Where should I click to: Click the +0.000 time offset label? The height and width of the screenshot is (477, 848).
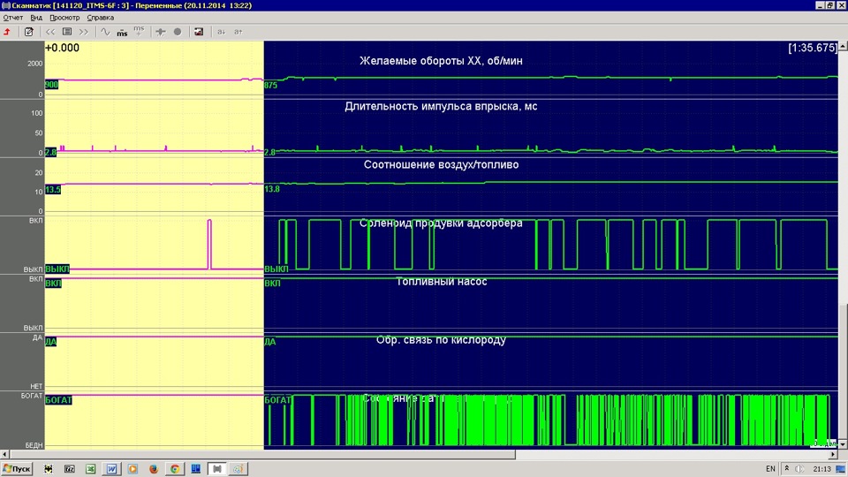[x=62, y=48]
